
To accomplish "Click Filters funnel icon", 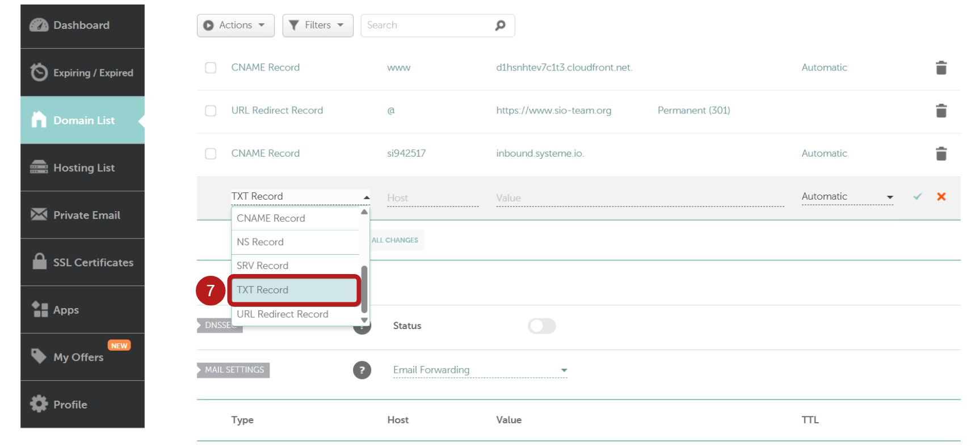I will coord(293,26).
